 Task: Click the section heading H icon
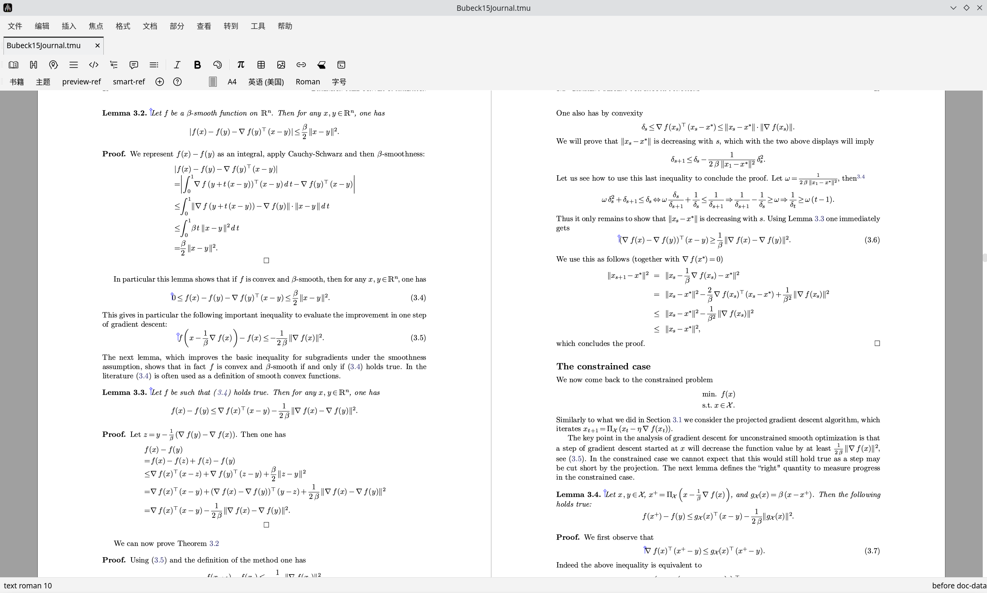[x=34, y=65]
